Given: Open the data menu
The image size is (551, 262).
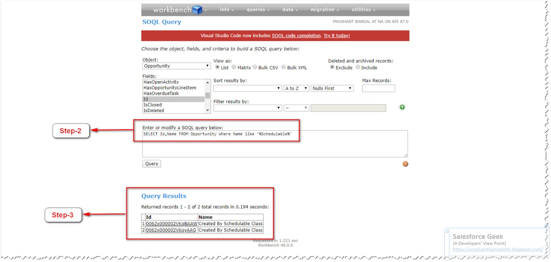Looking at the screenshot, I should point(290,10).
